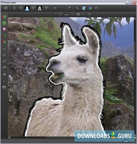
Task: Select the side-by-side two person view icon
Action: pyautogui.click(x=33, y=8)
